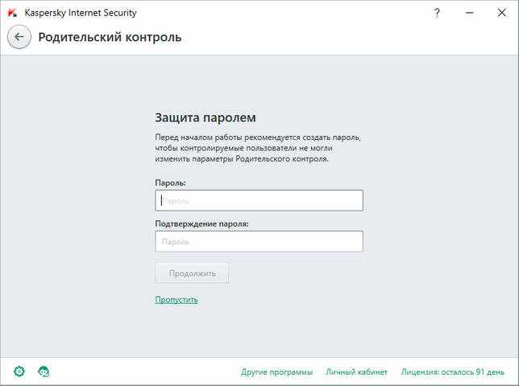The height and width of the screenshot is (386, 519).
Task: Click the Kaspersky Internet Security title text
Action: pyautogui.click(x=81, y=13)
